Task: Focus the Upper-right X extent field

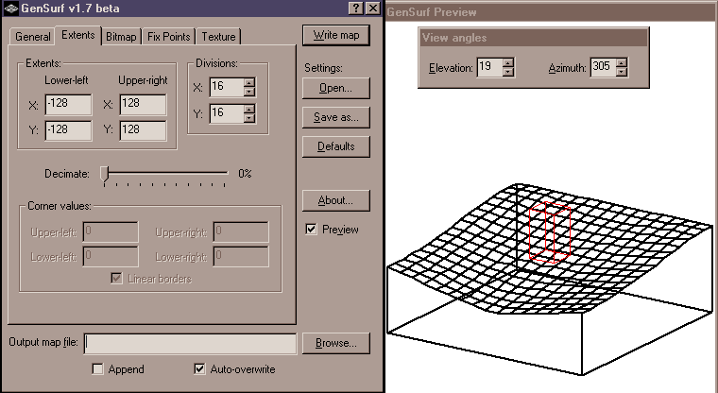Action: (x=143, y=105)
